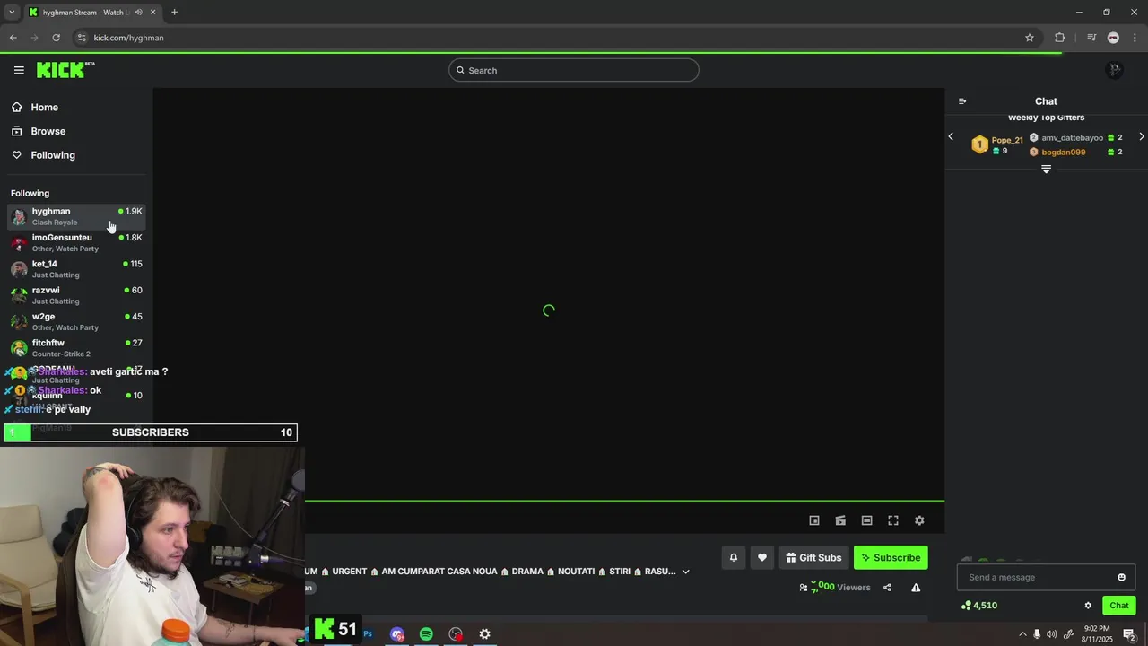Open hyghman channel in Following list

point(76,216)
